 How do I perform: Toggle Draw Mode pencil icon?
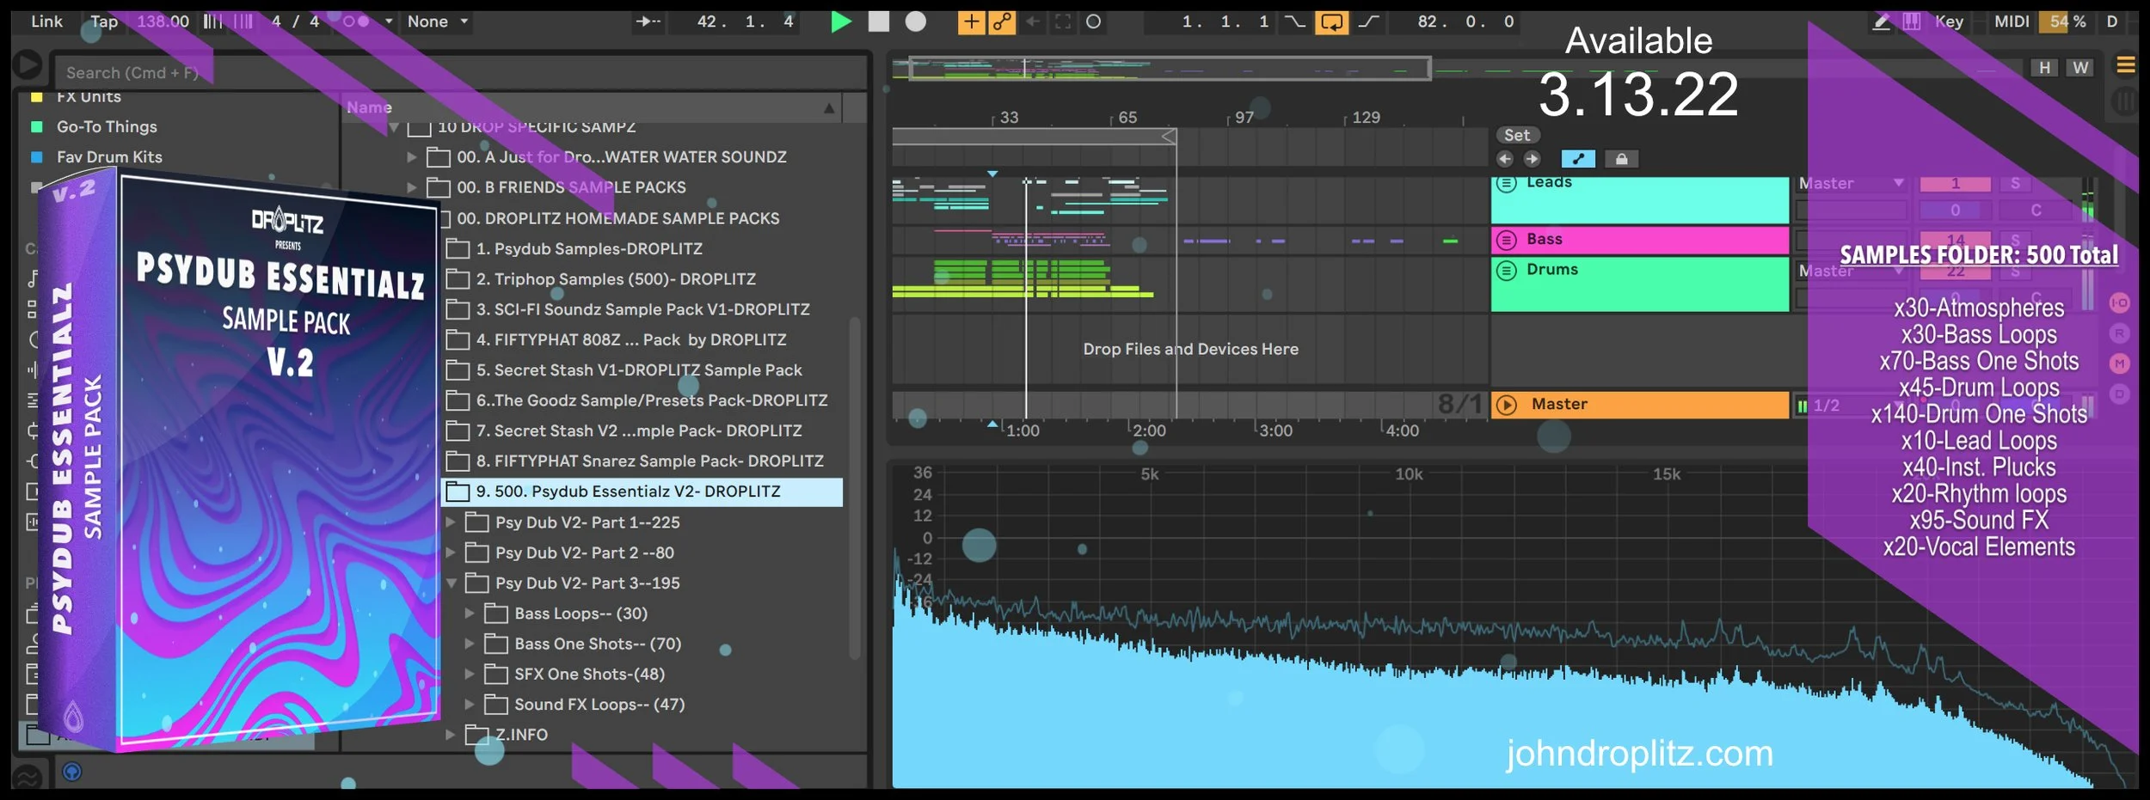coord(1881,21)
